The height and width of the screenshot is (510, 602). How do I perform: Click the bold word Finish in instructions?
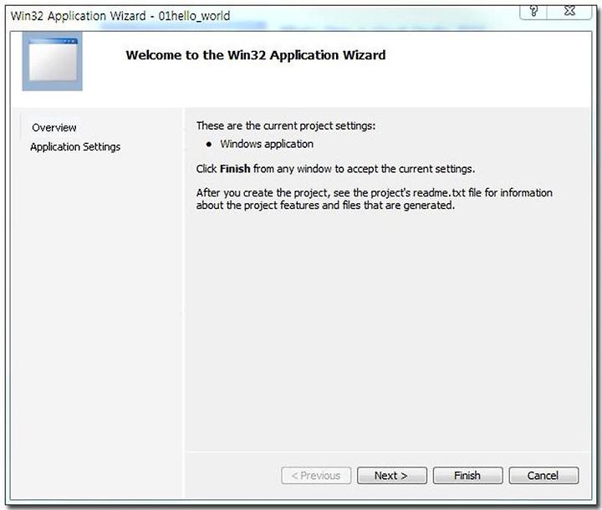point(235,169)
